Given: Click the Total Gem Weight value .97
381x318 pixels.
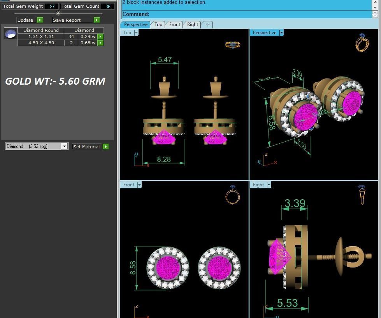Looking at the screenshot, I should [51, 6].
